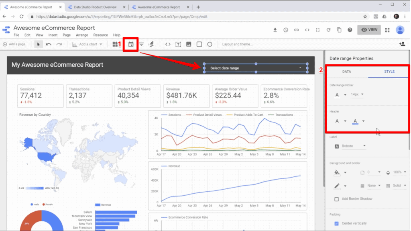
Task: Insert a text box
Action: pyautogui.click(x=178, y=44)
